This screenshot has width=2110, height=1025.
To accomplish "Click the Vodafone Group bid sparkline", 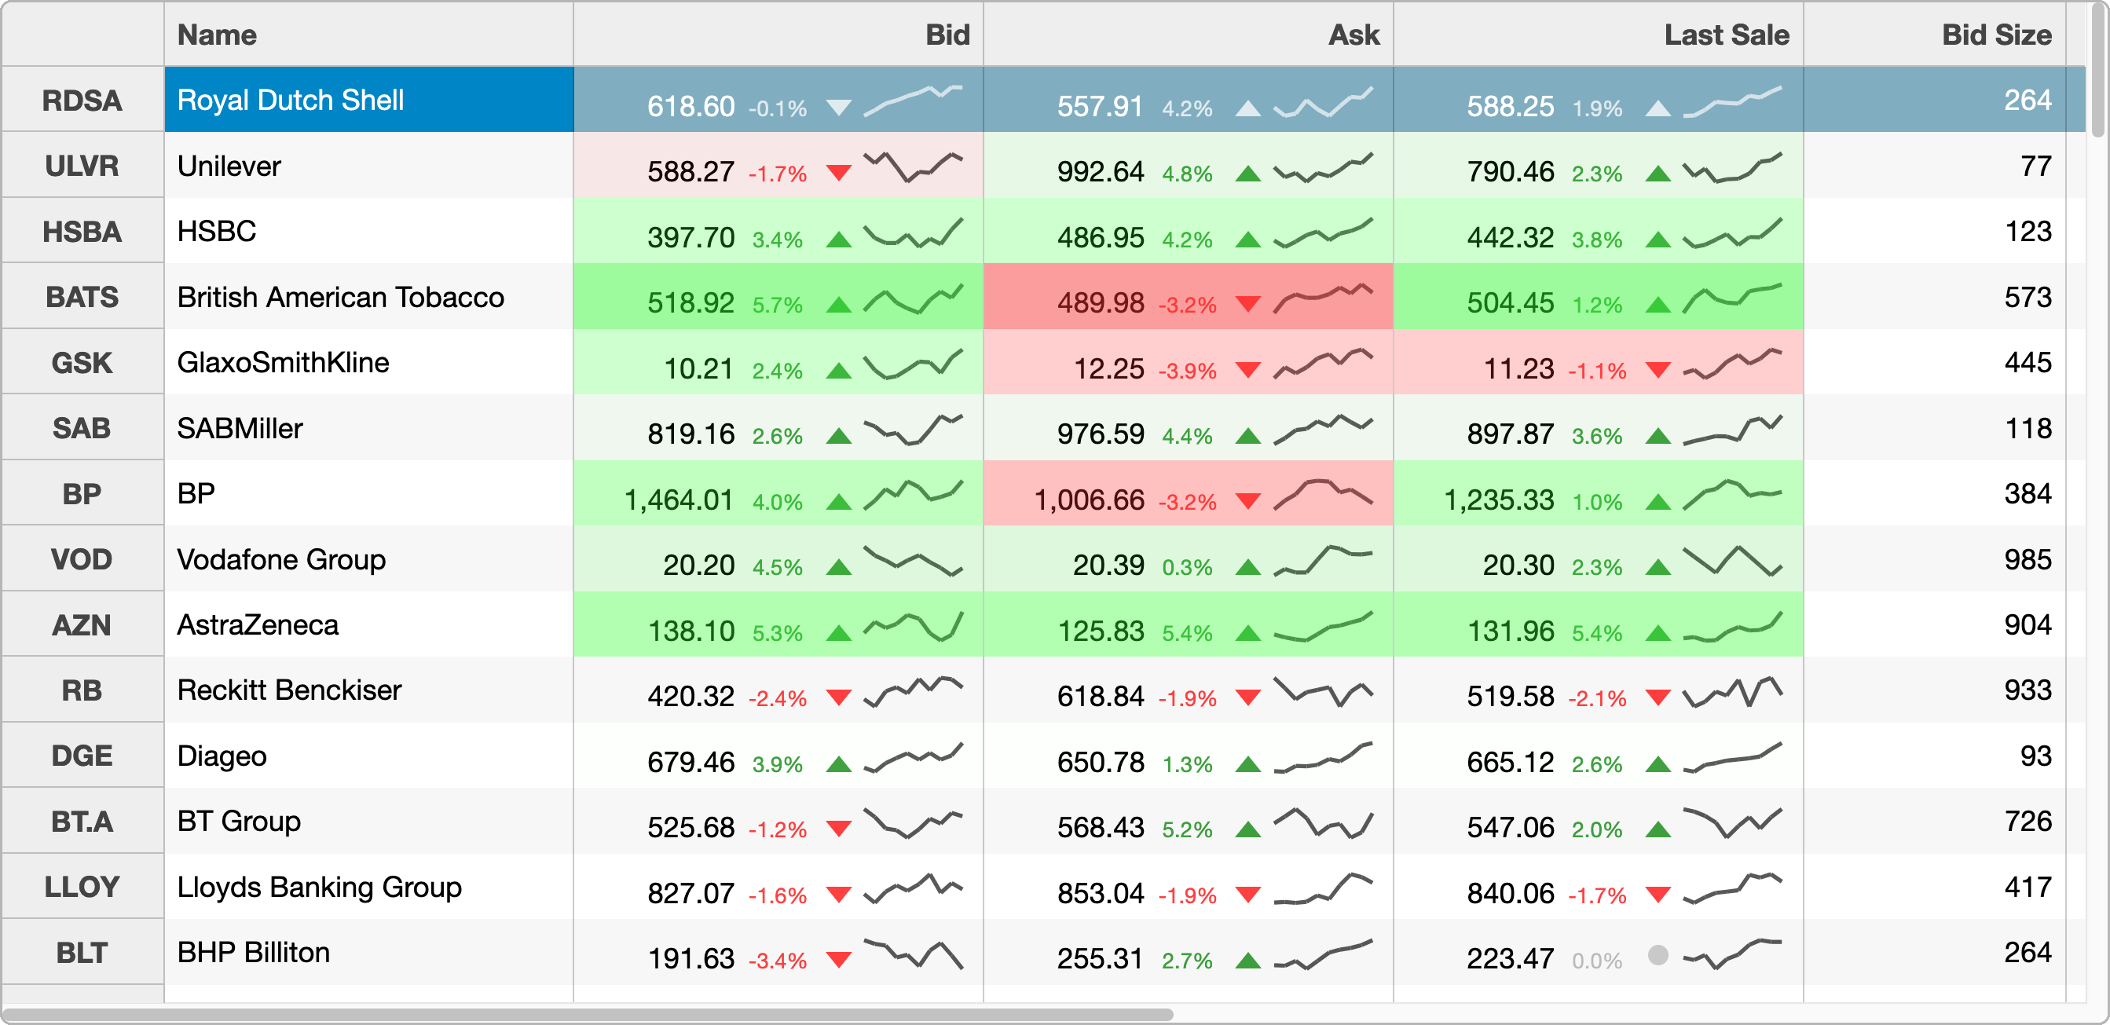I will coord(914,561).
